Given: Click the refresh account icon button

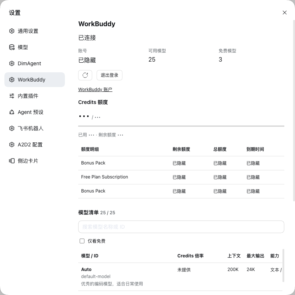Looking at the screenshot, I should [x=85, y=75].
